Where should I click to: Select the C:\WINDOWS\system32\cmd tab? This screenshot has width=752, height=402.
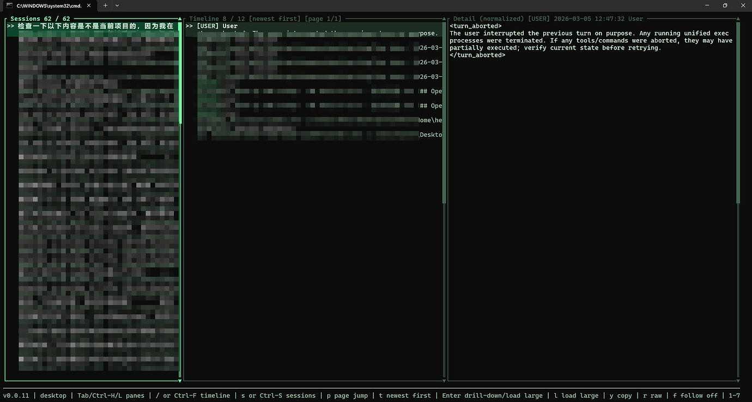click(x=50, y=5)
